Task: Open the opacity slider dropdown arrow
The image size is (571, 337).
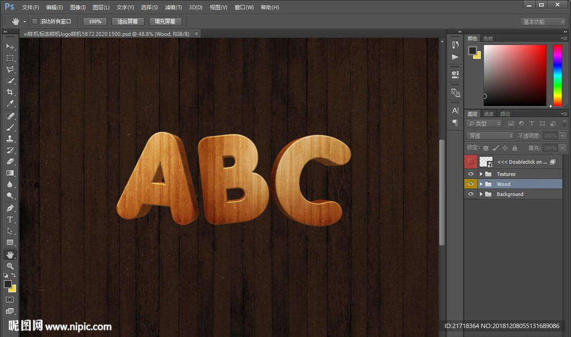Action: [563, 136]
